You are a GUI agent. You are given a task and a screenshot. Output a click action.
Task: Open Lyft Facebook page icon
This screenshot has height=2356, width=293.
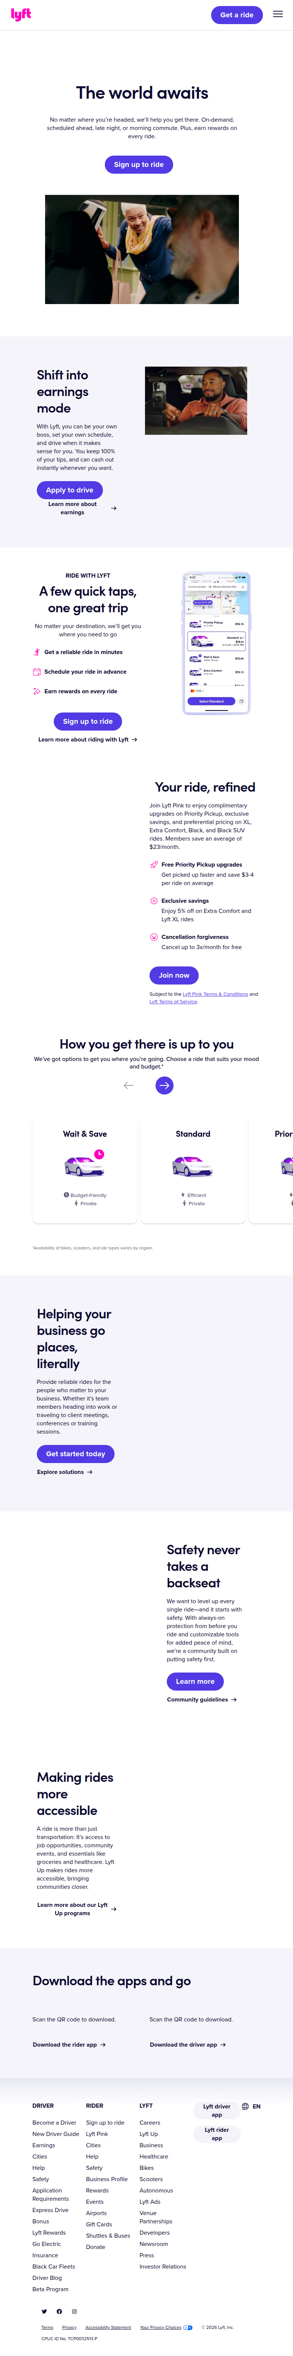coord(59,2311)
